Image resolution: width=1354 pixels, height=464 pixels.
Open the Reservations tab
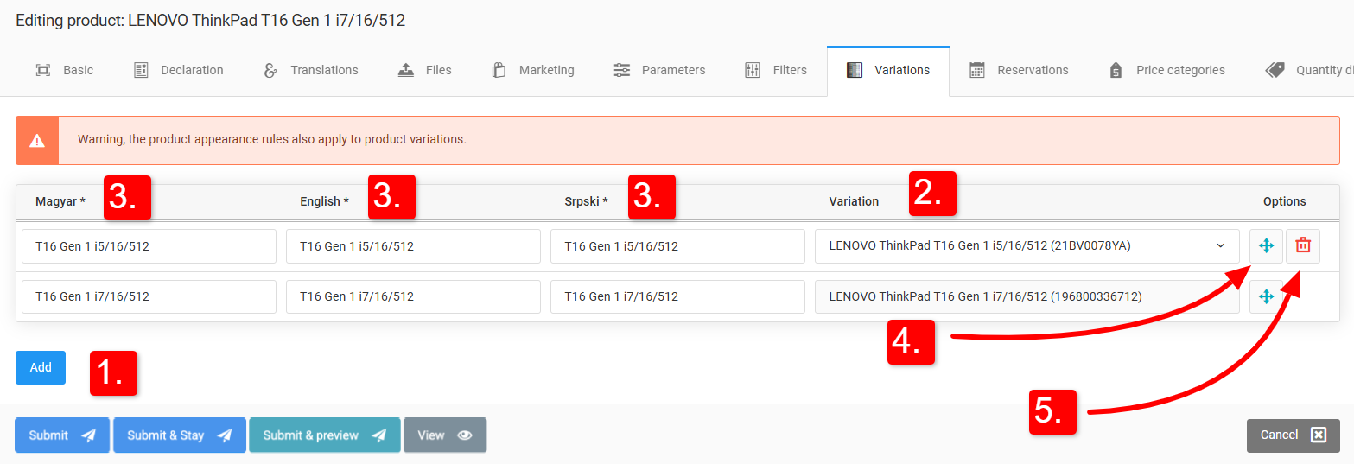pos(1020,70)
